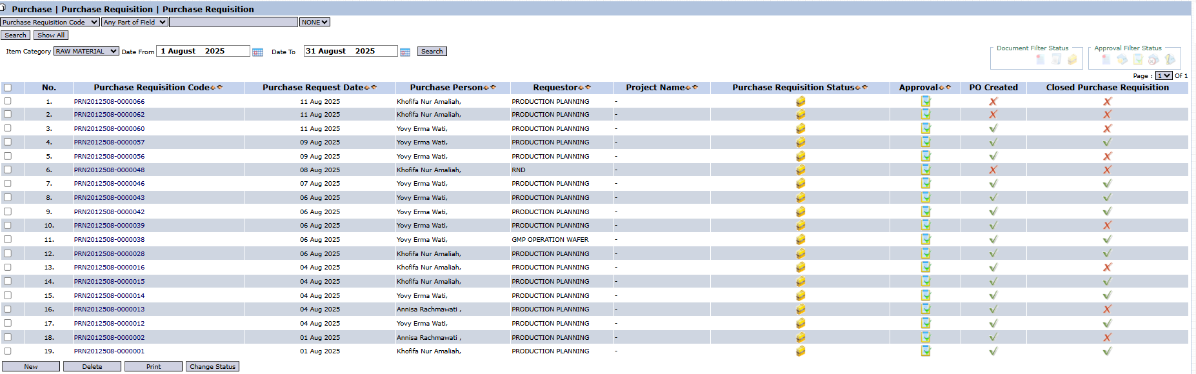Click the green checkmark Approval Filter Status icon
Screen dimensions: 1196x374
pos(1138,59)
